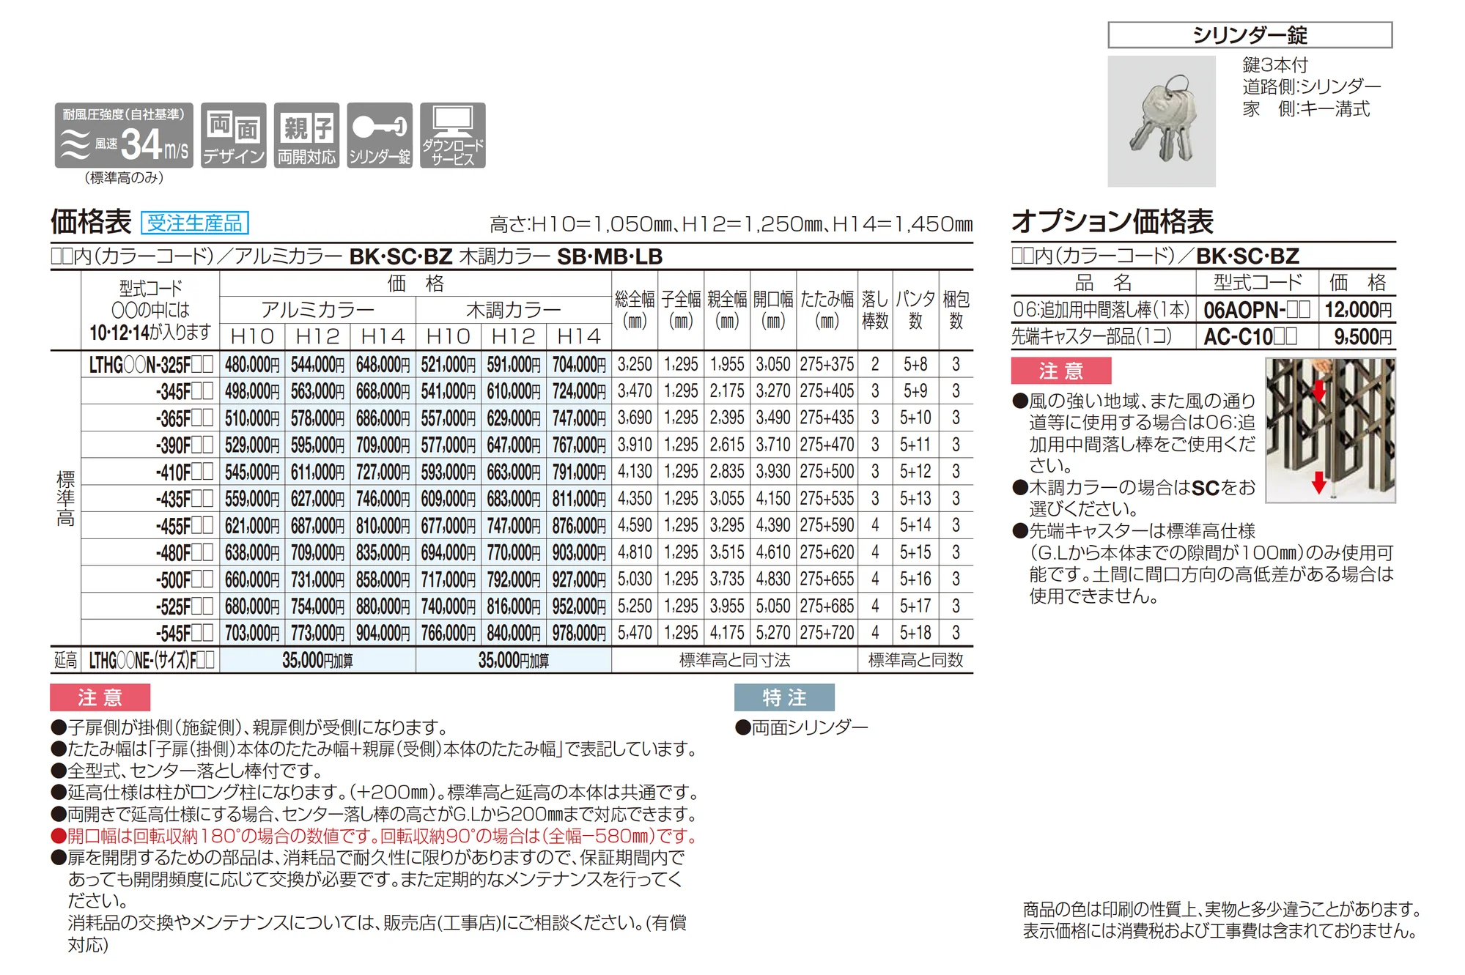Click the red note about 開口幅 180° rotation
The image size is (1465, 975).
click(373, 836)
